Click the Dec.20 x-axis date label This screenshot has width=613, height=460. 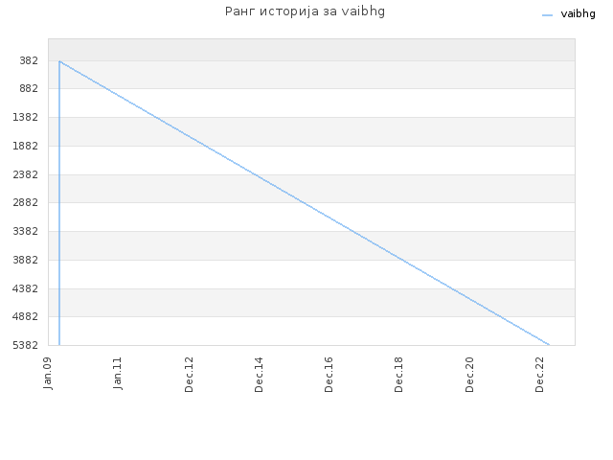tap(469, 375)
